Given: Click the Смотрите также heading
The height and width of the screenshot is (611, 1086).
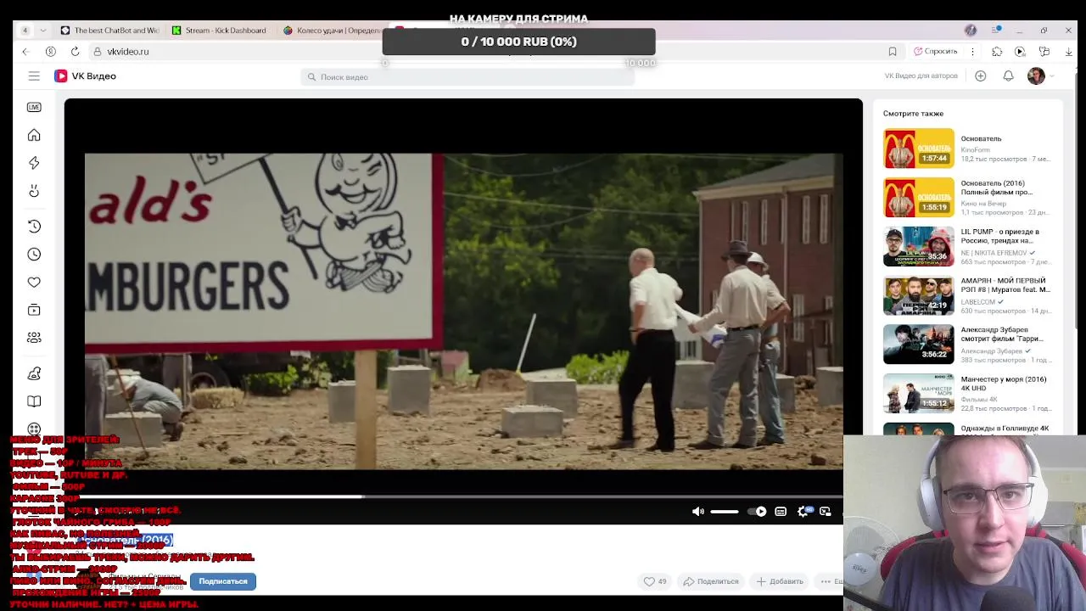Looking at the screenshot, I should click(913, 114).
